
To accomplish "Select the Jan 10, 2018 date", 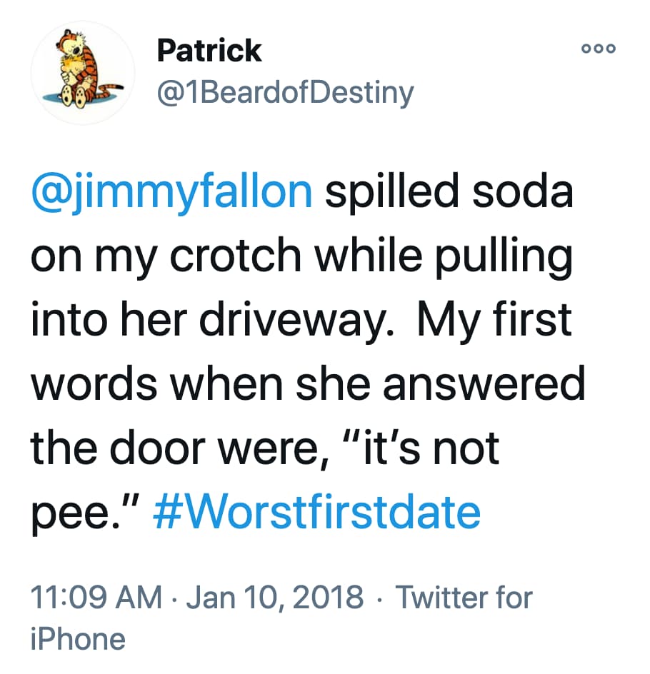I will point(275,598).
